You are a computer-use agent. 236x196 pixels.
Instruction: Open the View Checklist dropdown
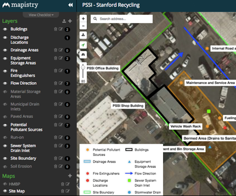[41, 15]
